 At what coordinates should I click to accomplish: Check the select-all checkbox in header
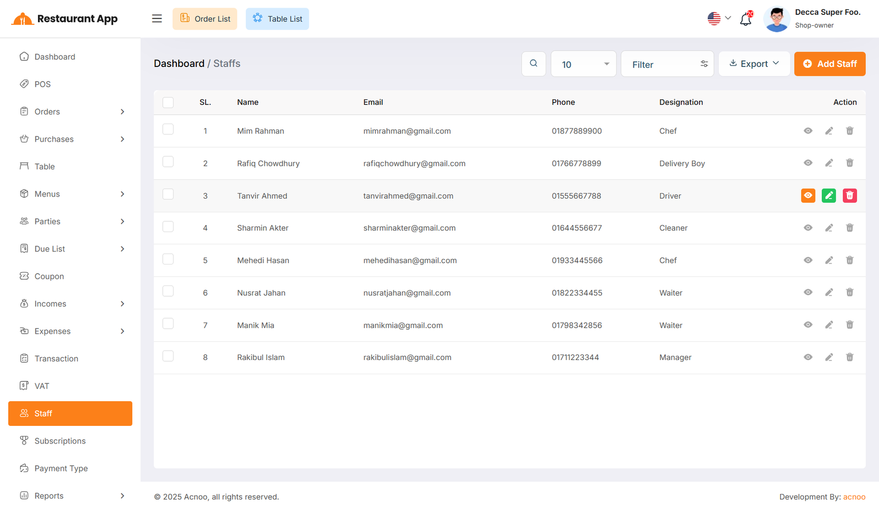pyautogui.click(x=168, y=103)
